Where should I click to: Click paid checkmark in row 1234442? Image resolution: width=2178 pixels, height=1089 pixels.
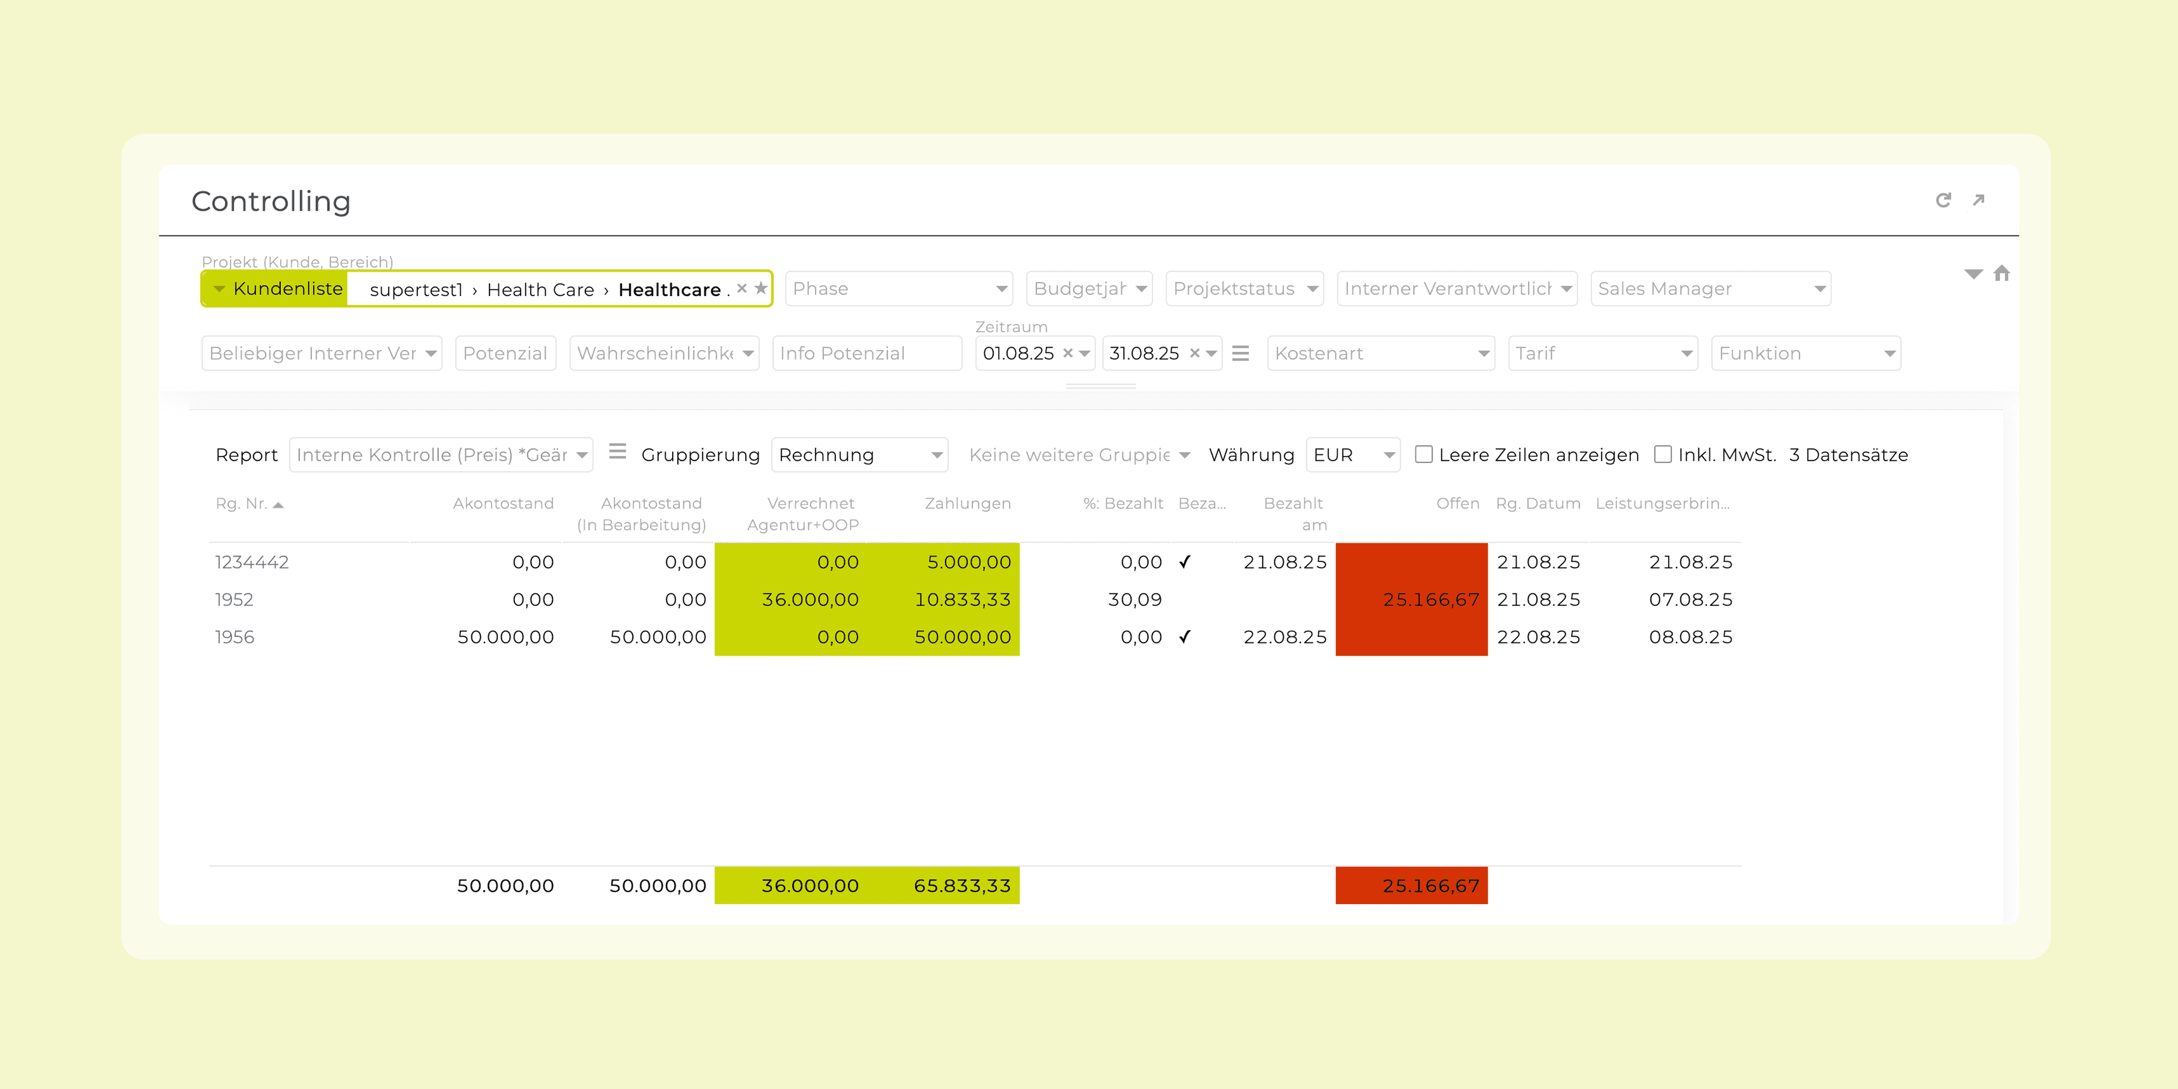pyautogui.click(x=1184, y=562)
